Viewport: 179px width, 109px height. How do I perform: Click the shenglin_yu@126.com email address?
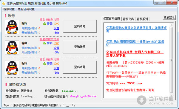click(x=83, y=97)
